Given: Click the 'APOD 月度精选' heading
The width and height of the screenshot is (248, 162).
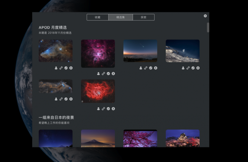Looking at the screenshot, I should 53,28.
